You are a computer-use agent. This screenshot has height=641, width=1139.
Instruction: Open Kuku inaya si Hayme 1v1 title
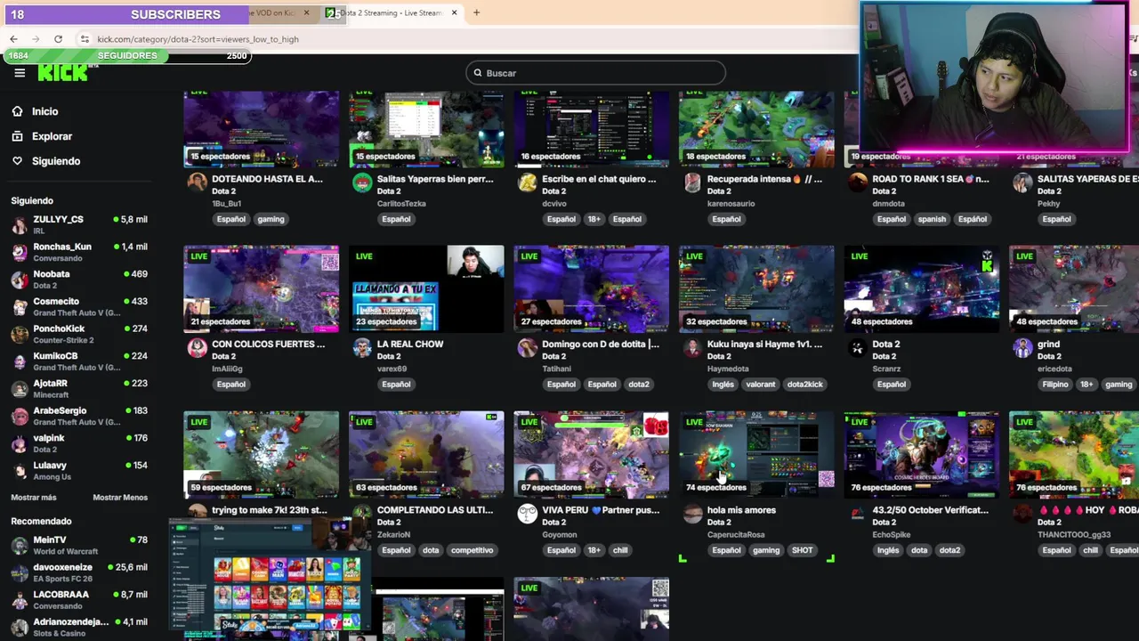pos(764,345)
